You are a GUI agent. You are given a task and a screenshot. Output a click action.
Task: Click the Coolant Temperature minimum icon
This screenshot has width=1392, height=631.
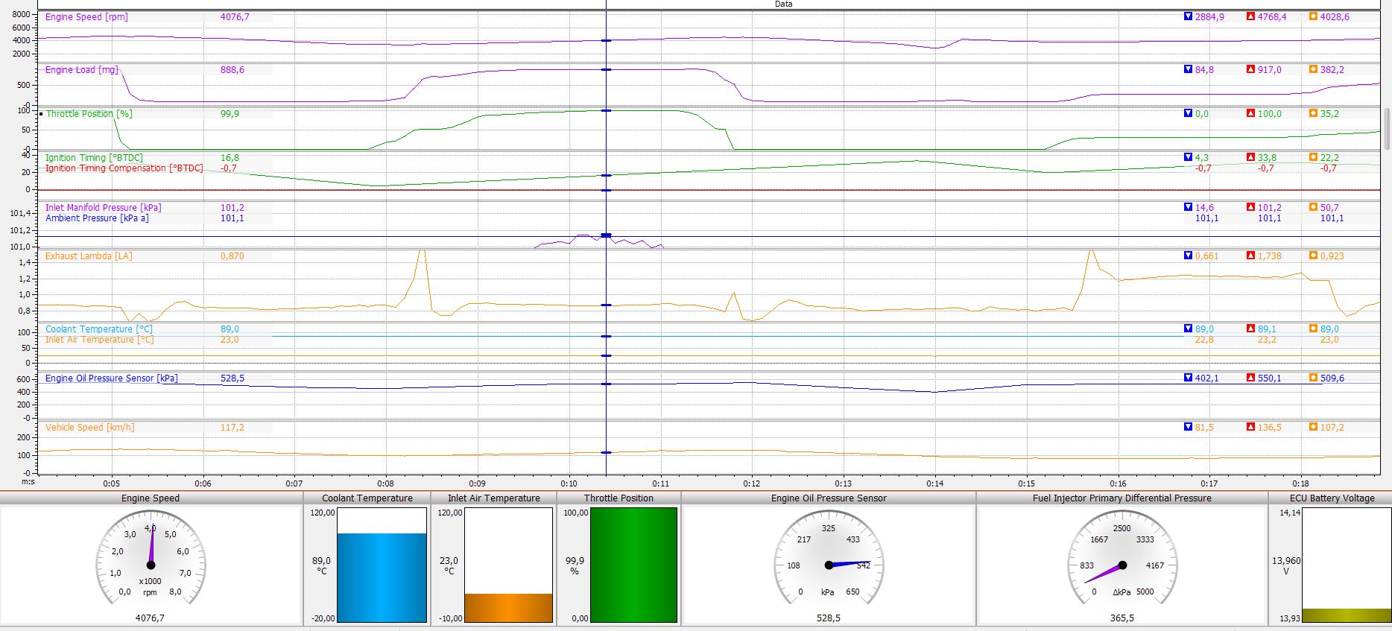[x=1188, y=329]
